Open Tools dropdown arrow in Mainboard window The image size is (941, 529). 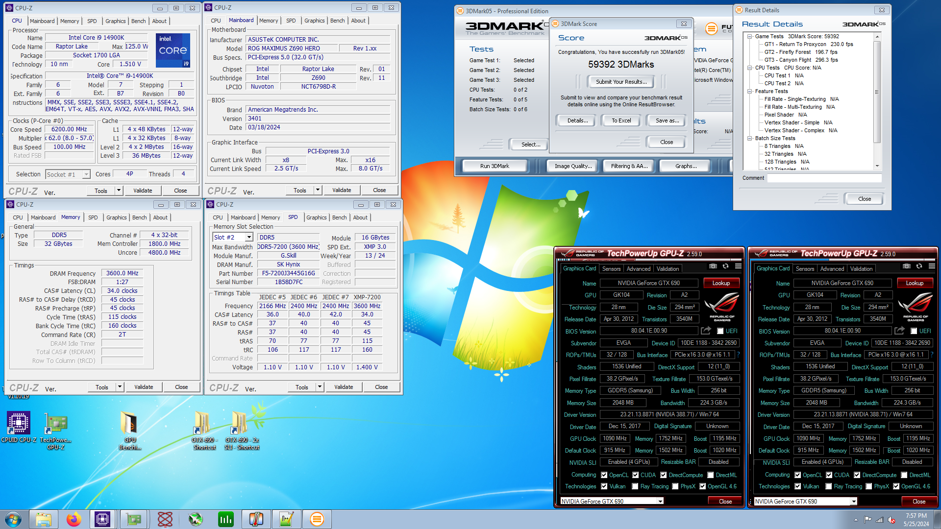pos(318,190)
